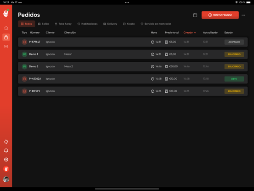Click table type icon of Demo 2
This screenshot has height=191, width=254.
(24, 66)
